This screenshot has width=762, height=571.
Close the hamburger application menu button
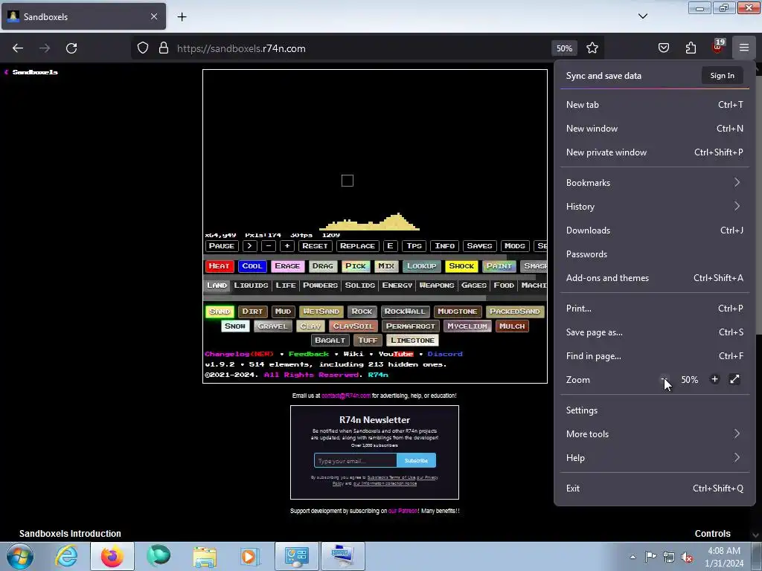[744, 48]
